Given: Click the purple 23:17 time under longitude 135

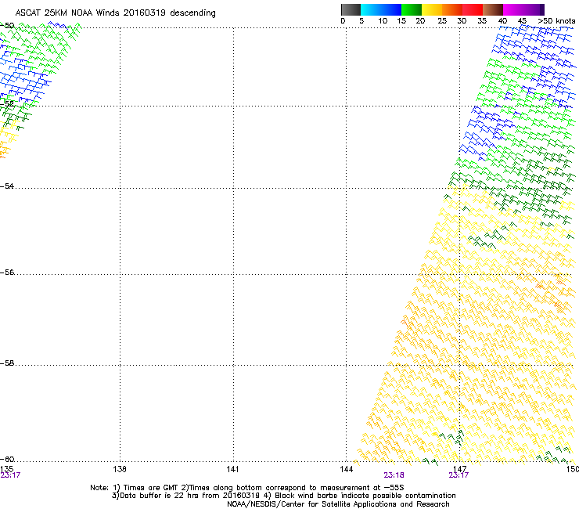Looking at the screenshot, I should point(10,475).
